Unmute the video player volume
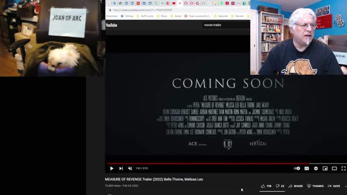 tap(130, 168)
